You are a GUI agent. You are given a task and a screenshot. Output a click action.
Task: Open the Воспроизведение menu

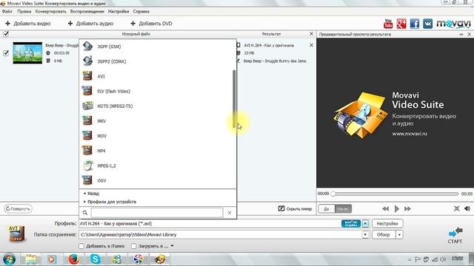pos(87,12)
